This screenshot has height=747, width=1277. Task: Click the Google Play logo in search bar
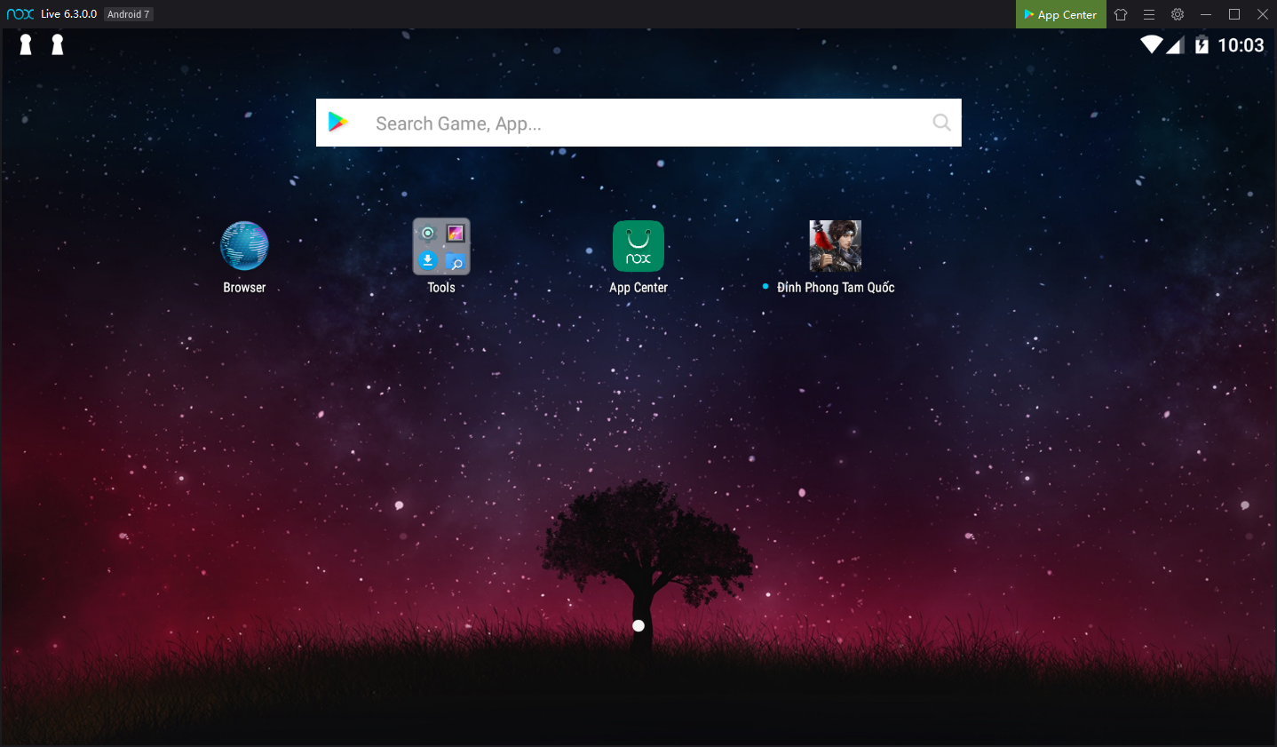[338, 123]
